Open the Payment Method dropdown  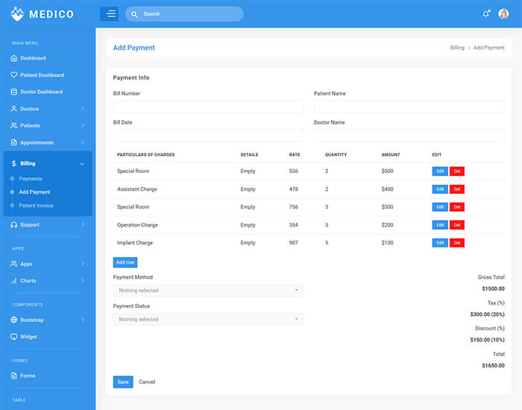coord(208,291)
